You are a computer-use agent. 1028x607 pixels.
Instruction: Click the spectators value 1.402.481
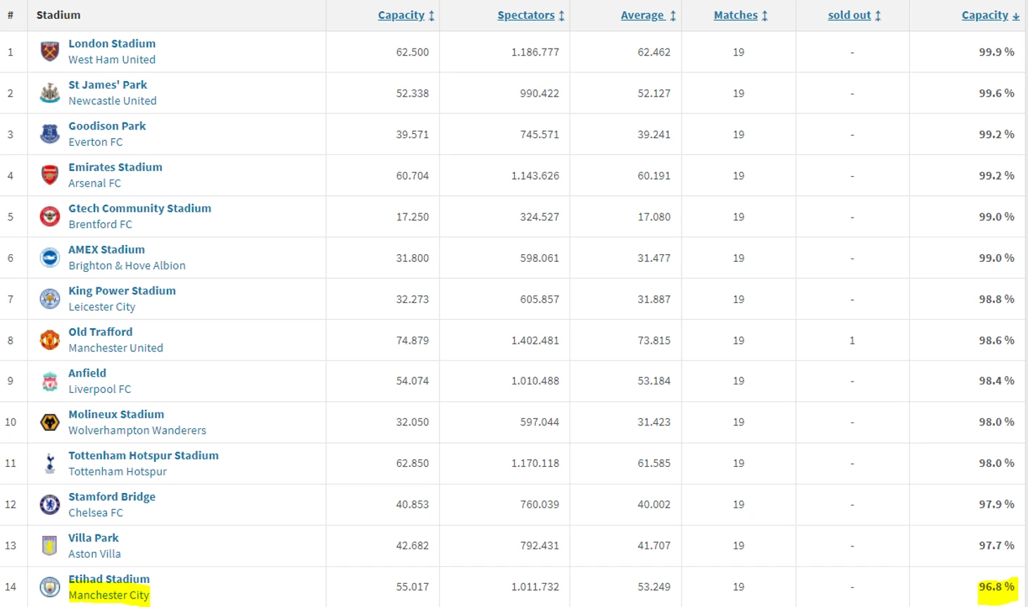(x=535, y=340)
